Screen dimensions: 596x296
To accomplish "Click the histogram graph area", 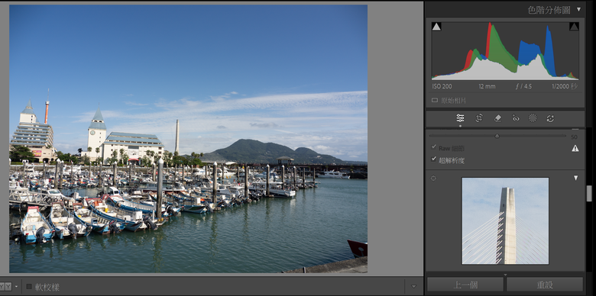I will pyautogui.click(x=505, y=50).
